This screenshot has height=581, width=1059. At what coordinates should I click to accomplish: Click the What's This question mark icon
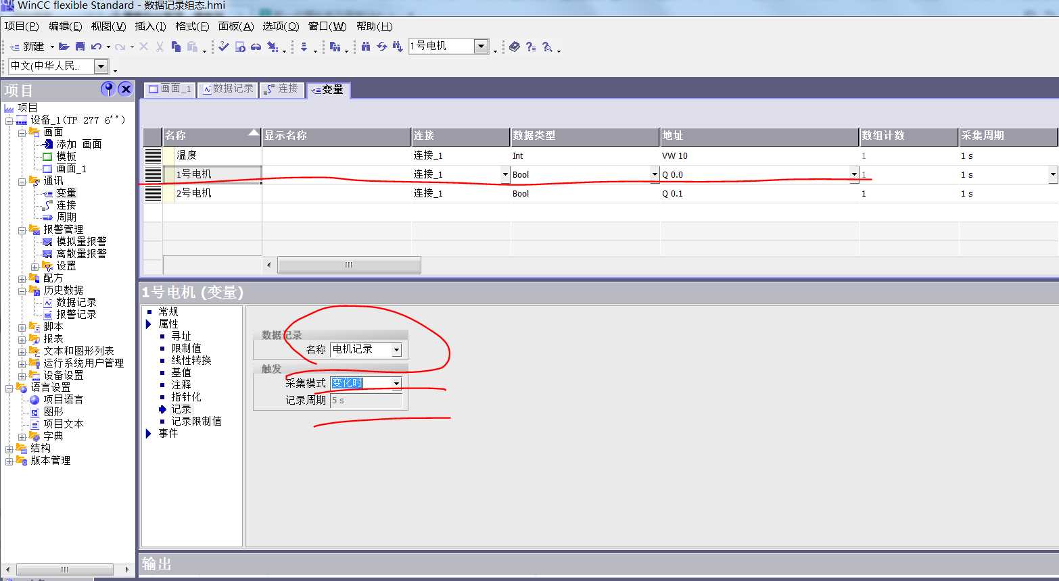531,47
